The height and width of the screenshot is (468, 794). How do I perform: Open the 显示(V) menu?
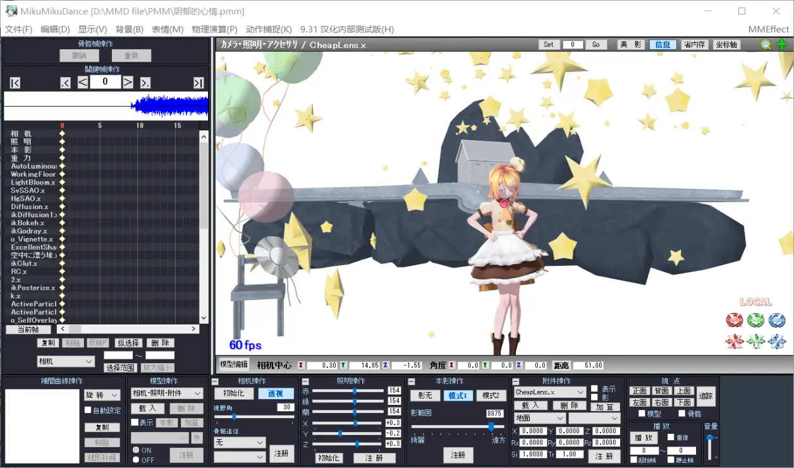[93, 29]
